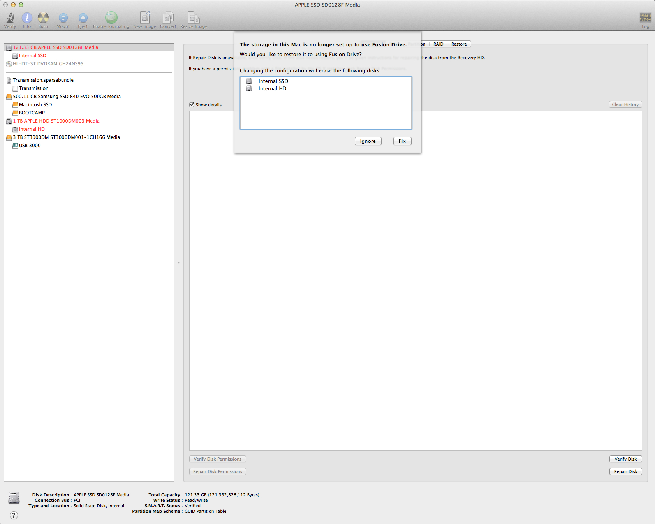The width and height of the screenshot is (655, 524).
Task: Click the Connection Bus 'PCI' value
Action: pyautogui.click(x=77, y=500)
